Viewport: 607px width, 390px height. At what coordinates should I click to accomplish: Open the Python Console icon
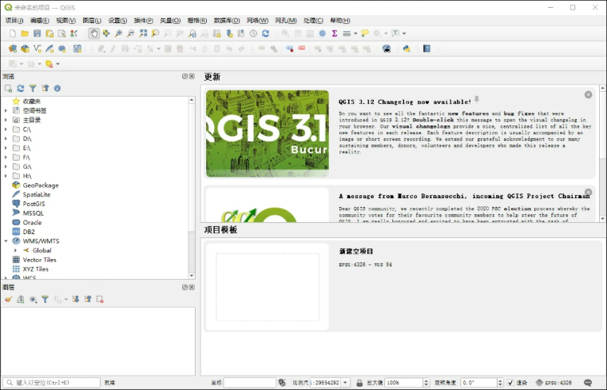[x=407, y=49]
